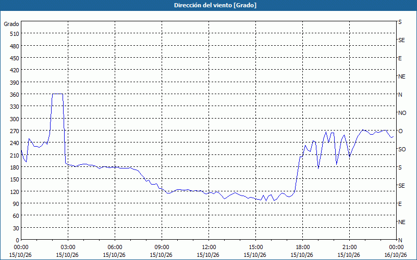
Task: Click the NO compass label on the right axis
Action: [x=402, y=113]
